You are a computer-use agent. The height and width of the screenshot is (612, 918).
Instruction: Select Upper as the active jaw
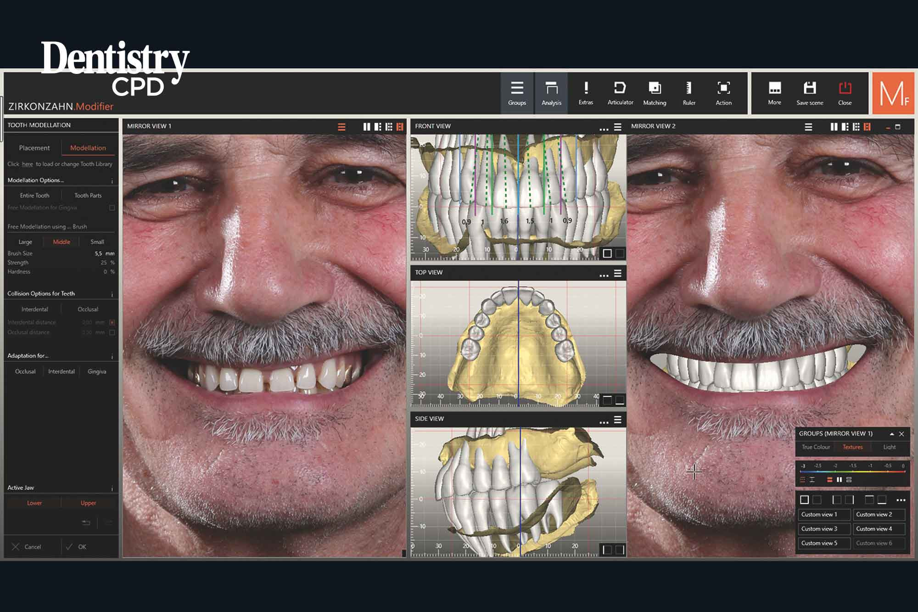(x=88, y=503)
